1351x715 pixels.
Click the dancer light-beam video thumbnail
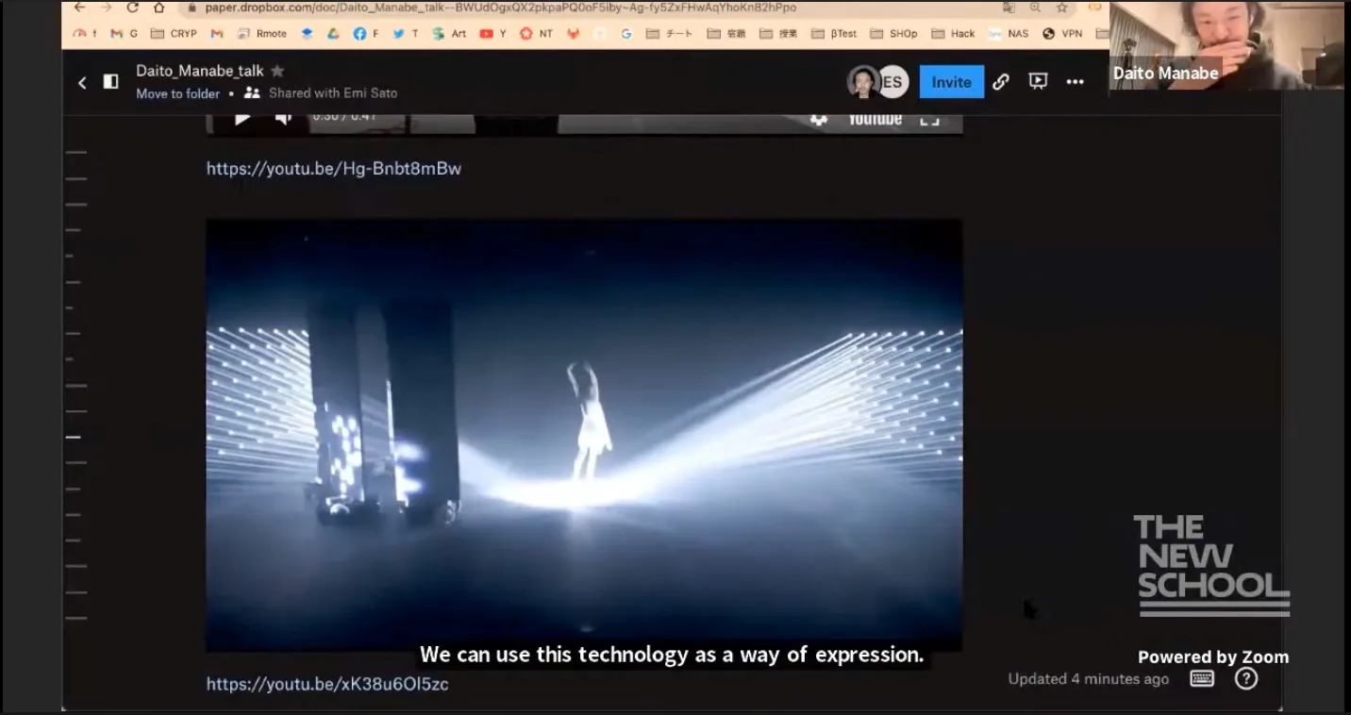point(584,434)
